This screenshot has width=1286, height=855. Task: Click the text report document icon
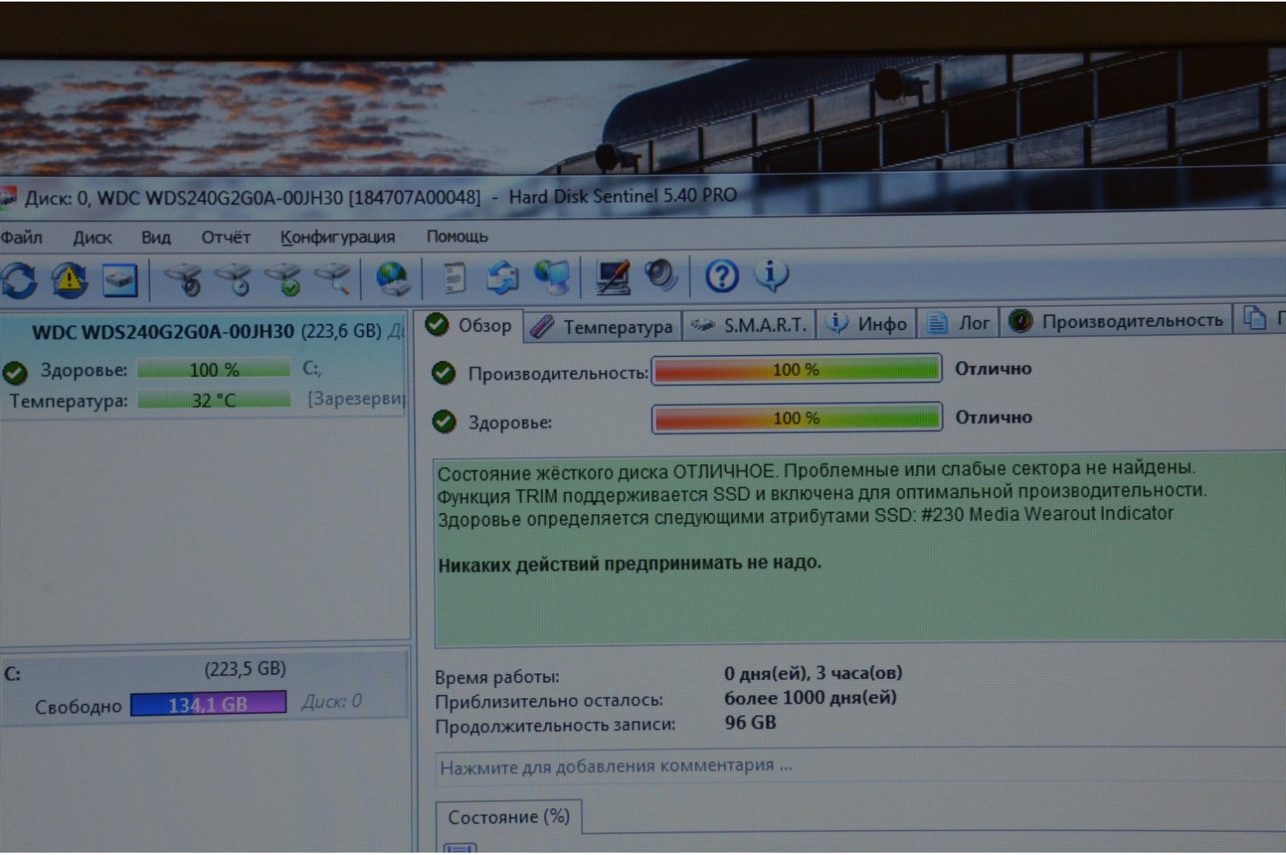tap(453, 279)
